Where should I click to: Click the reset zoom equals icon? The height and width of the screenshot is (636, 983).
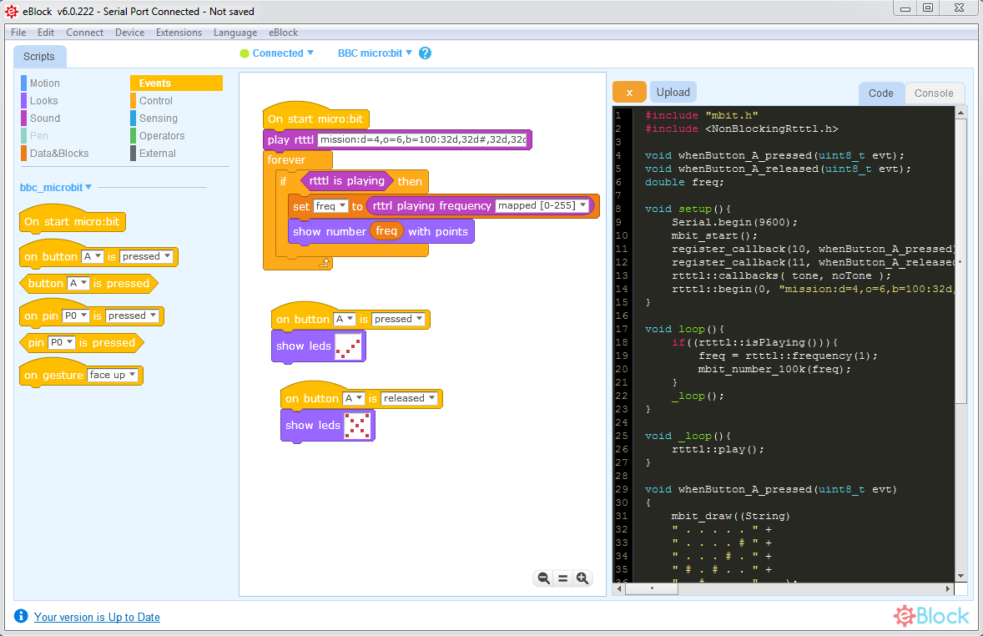tap(563, 578)
